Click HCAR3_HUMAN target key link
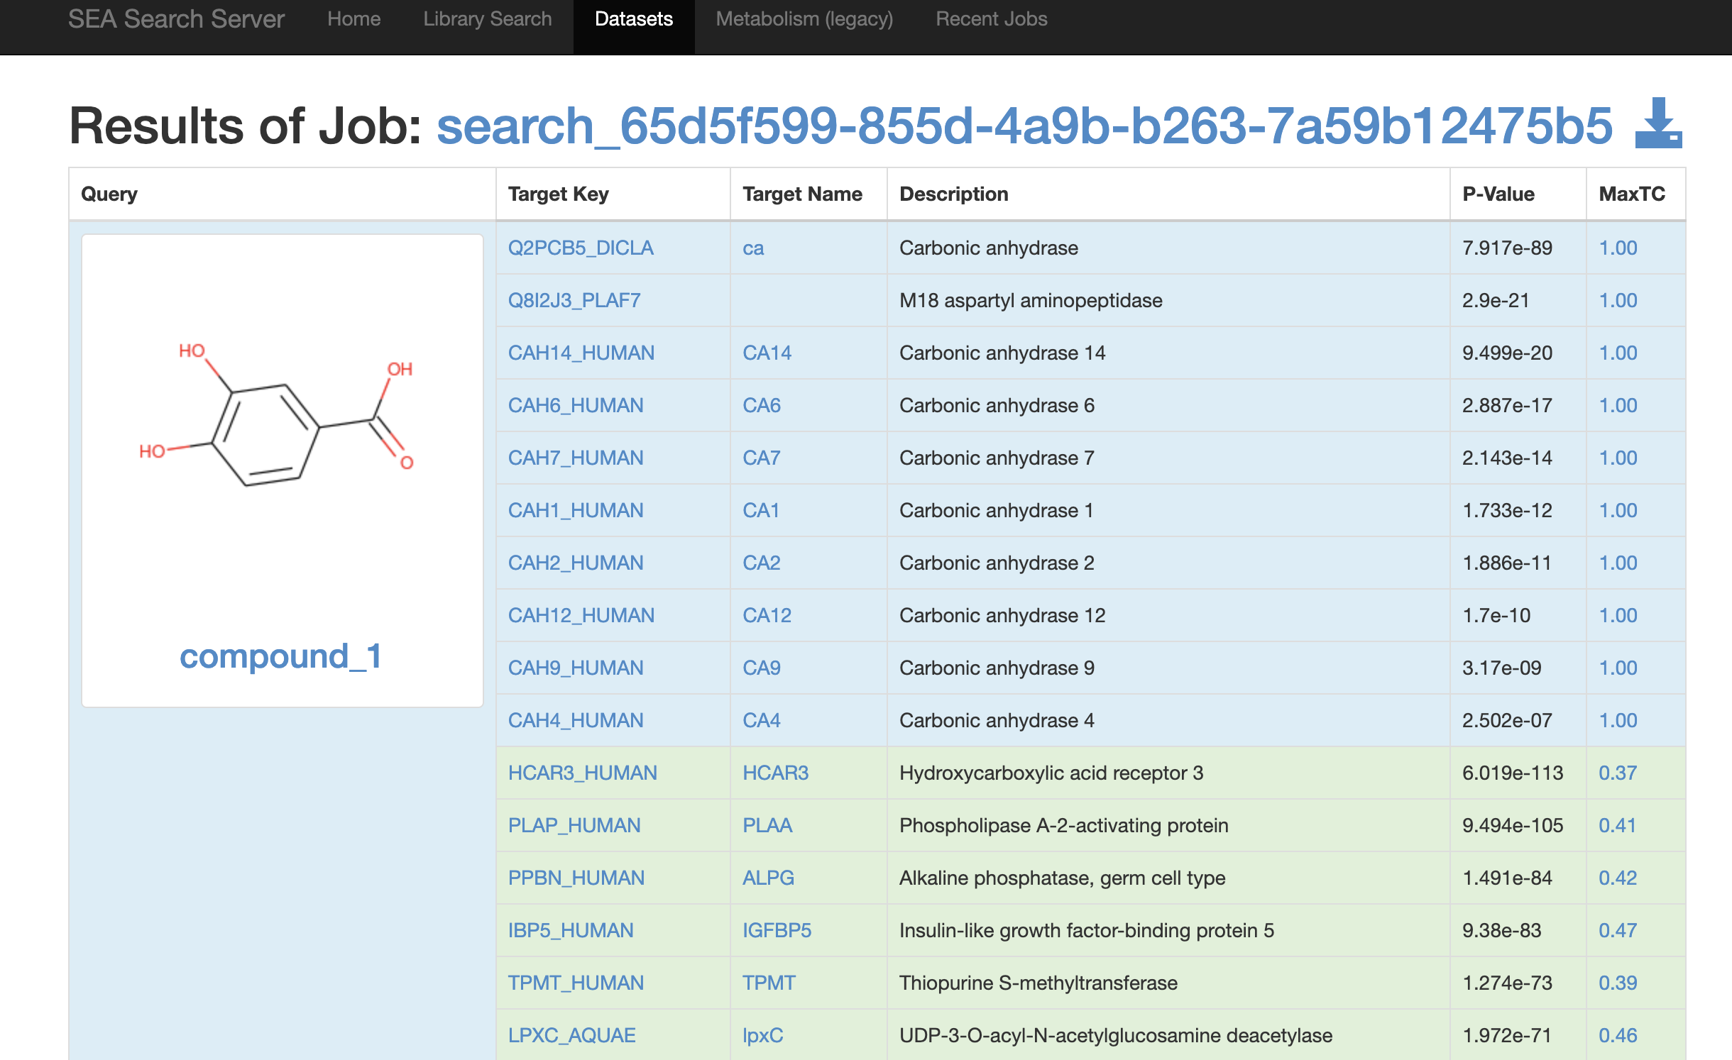 pyautogui.click(x=582, y=773)
